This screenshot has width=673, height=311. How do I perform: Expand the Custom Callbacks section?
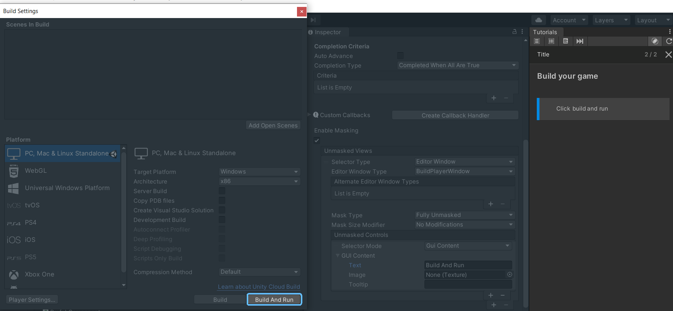(310, 115)
